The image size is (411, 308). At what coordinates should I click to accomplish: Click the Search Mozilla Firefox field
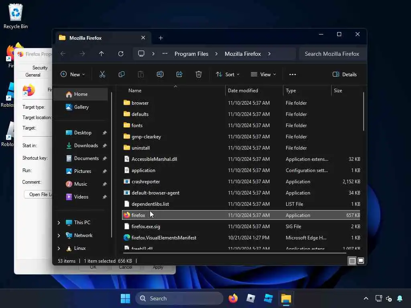(x=332, y=54)
